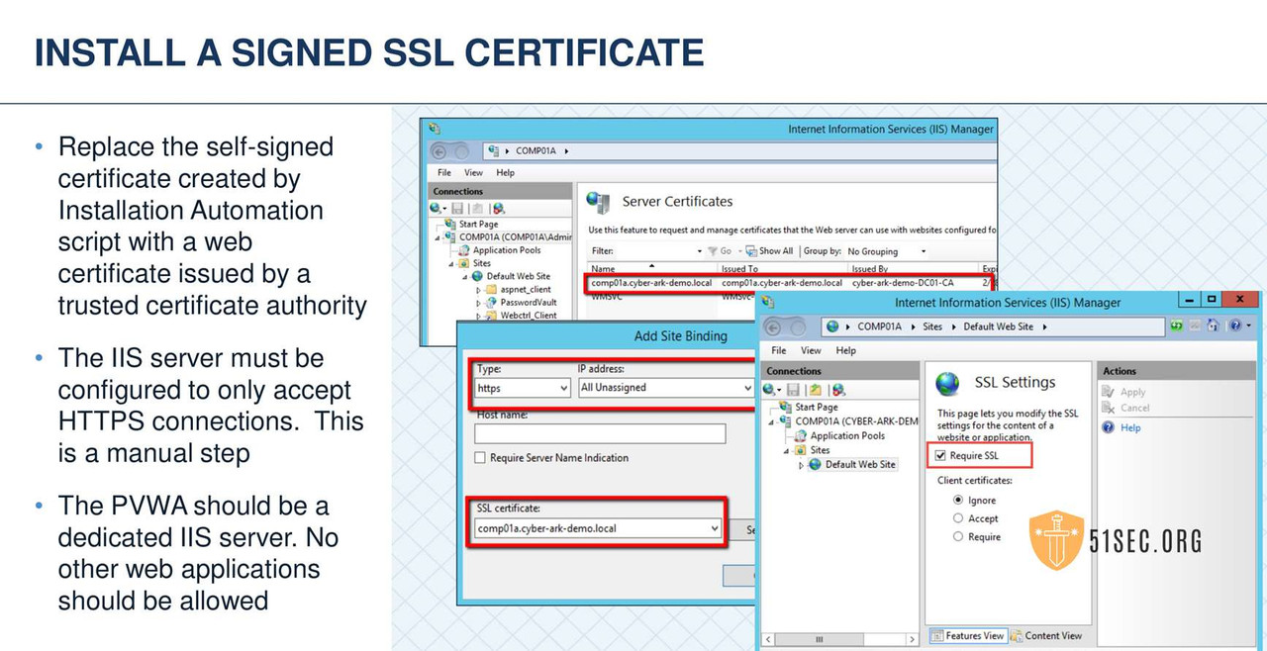Click Forward arrow in Server Certificates IIS window
Viewport: 1267px width, 651px height.
point(461,151)
